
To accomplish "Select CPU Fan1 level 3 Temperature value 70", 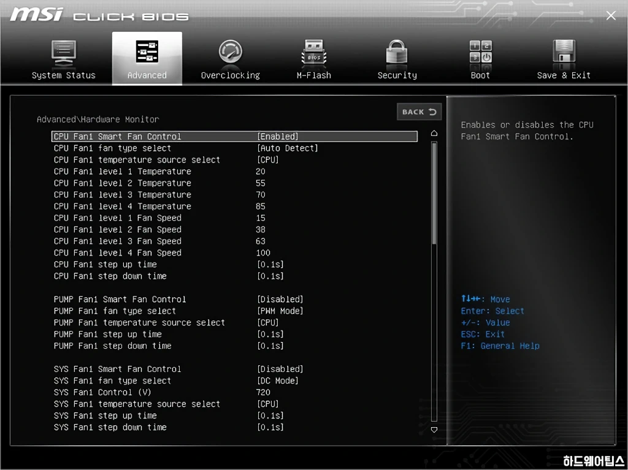I will 260,195.
